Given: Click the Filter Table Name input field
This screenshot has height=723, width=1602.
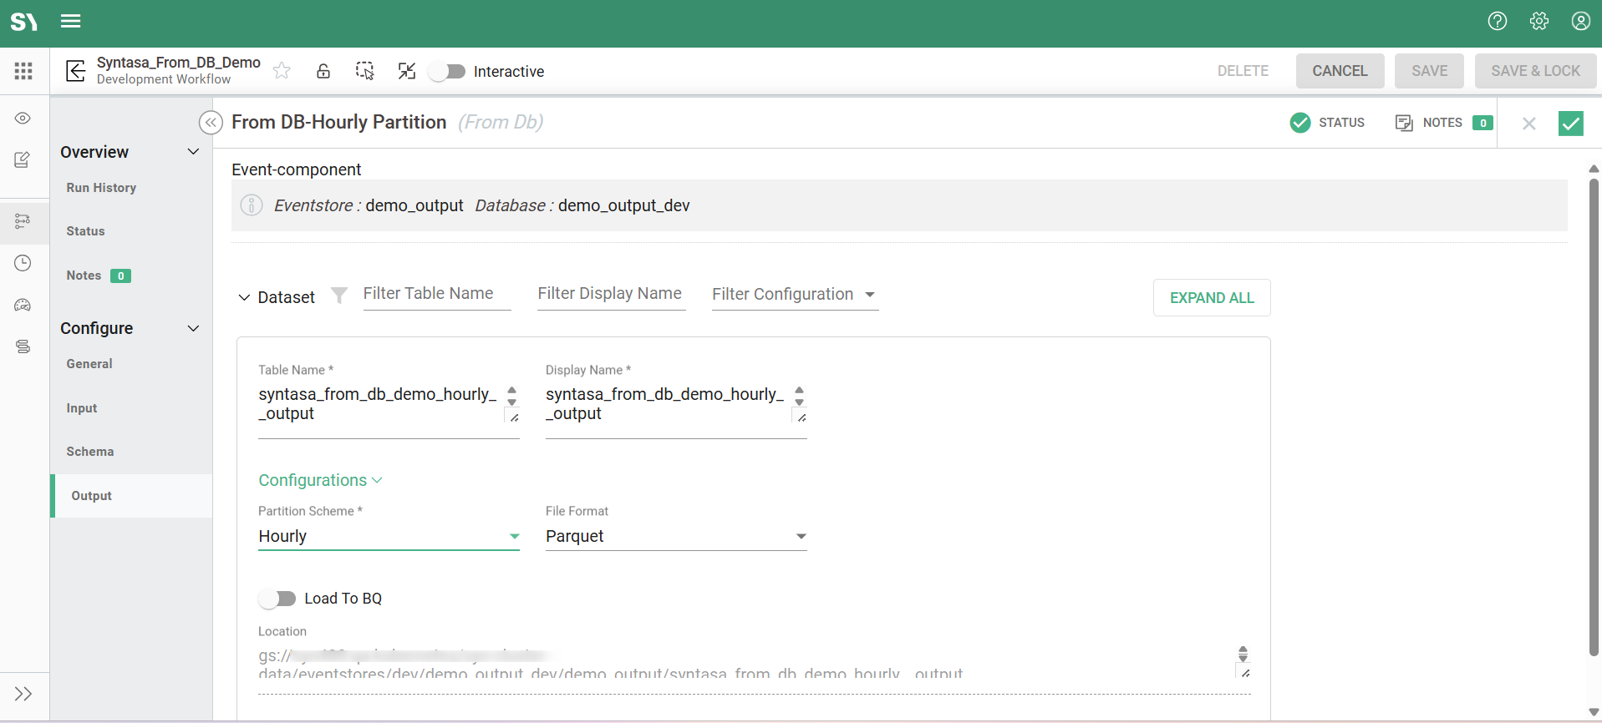Looking at the screenshot, I should (436, 294).
